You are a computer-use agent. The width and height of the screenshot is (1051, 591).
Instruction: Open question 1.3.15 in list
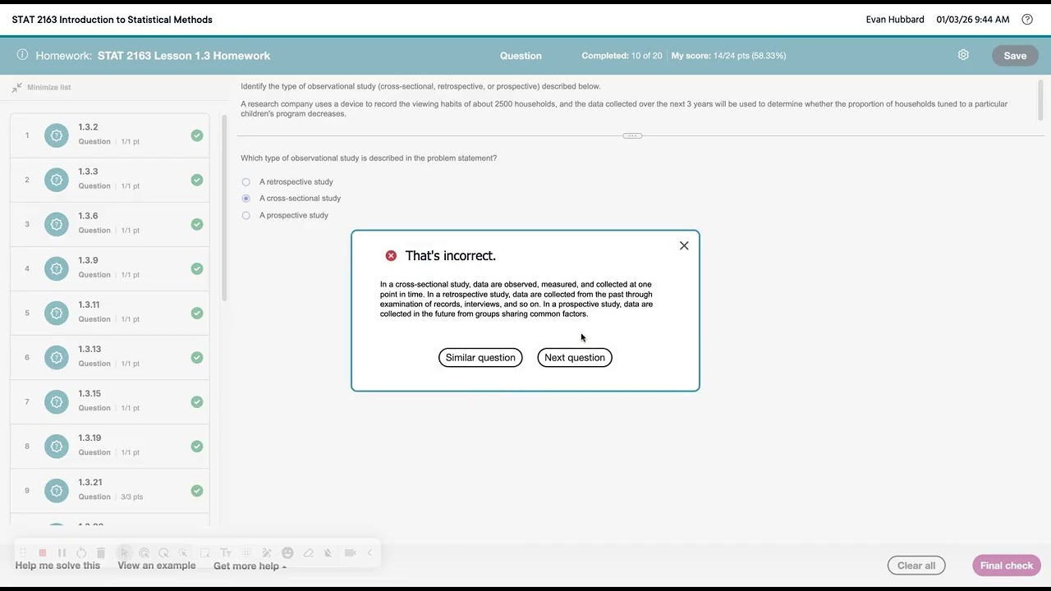coord(110,401)
